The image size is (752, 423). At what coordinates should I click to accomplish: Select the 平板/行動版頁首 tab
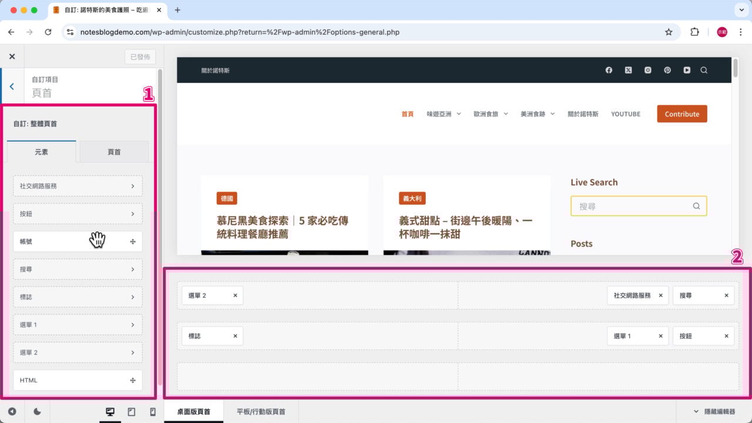(x=261, y=412)
